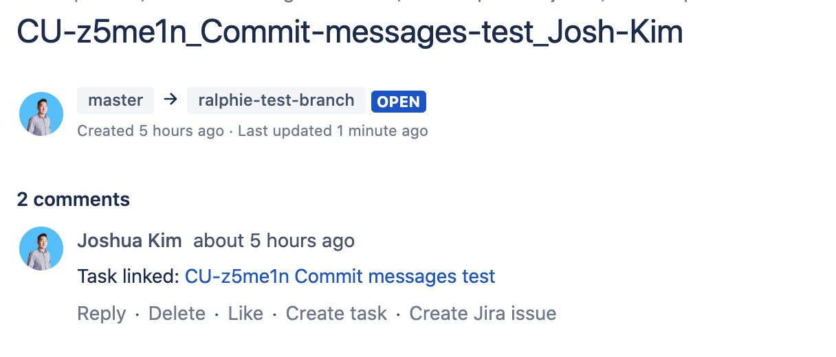Click the 'Task linked:' label text
The image size is (836, 357).
pyautogui.click(x=129, y=277)
